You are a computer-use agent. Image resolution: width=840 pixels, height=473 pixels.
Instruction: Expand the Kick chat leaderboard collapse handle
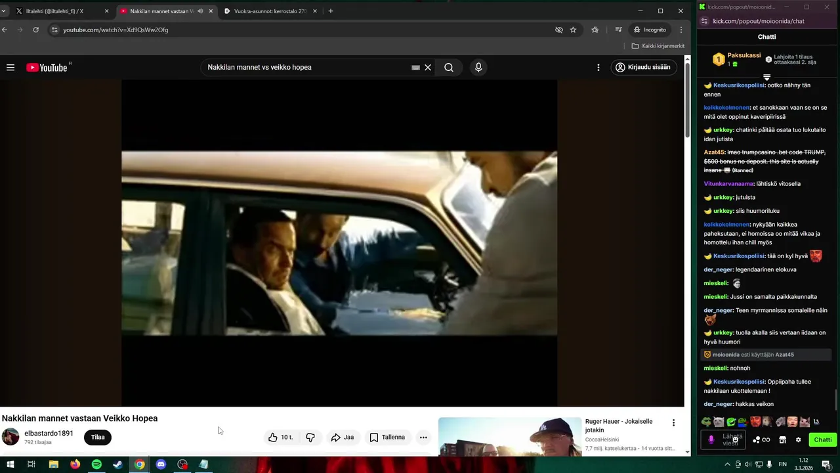766,77
